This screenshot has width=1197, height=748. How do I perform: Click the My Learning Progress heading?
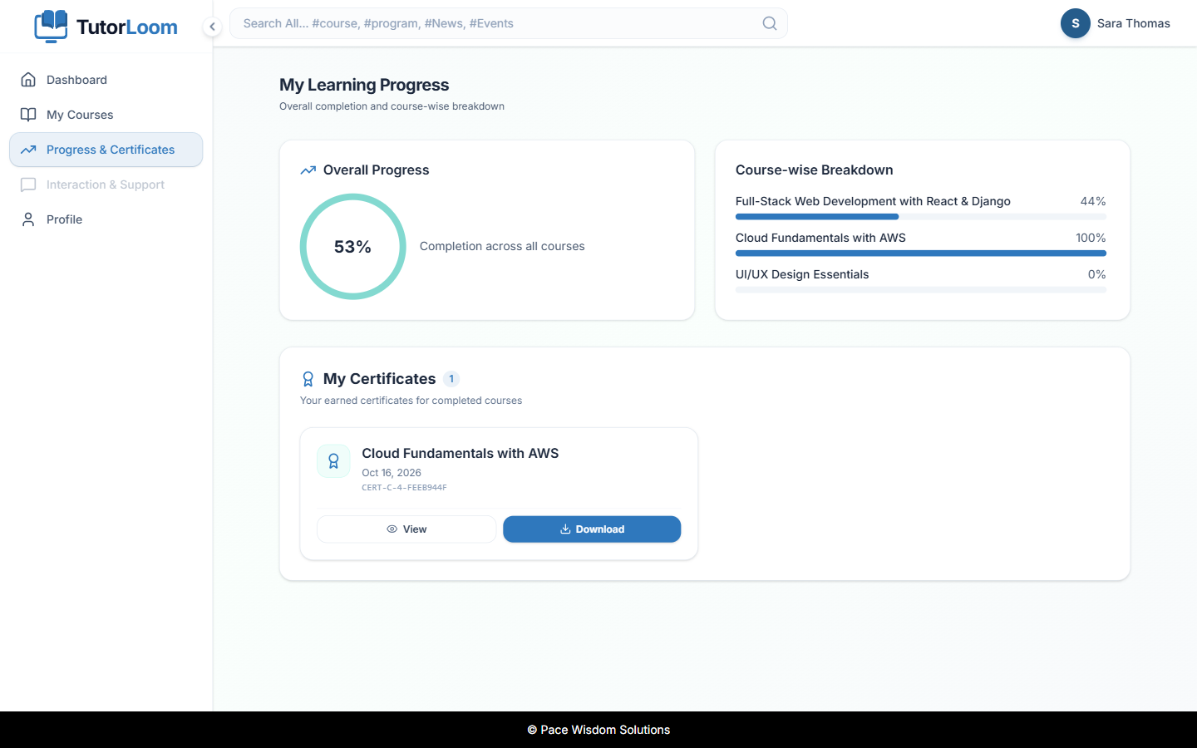[364, 85]
